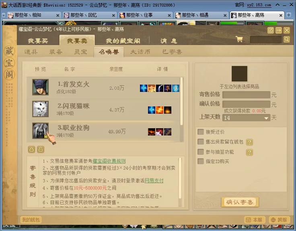The image size is (296, 231).
Task: Open the 我的藏宝阁 tab
Action: coord(123,41)
